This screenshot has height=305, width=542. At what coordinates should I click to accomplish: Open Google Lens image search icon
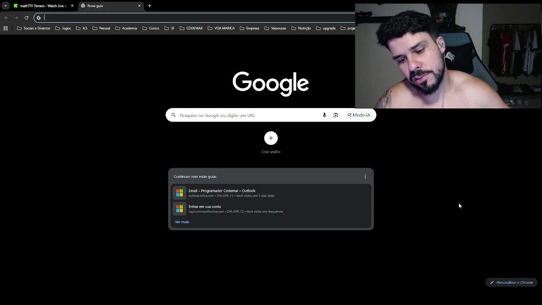[336, 115]
